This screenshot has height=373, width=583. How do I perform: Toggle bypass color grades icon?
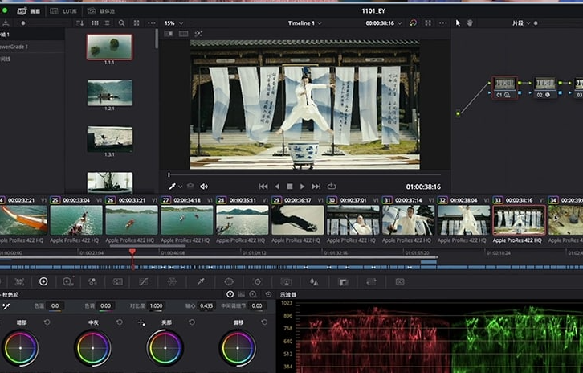tap(413, 23)
